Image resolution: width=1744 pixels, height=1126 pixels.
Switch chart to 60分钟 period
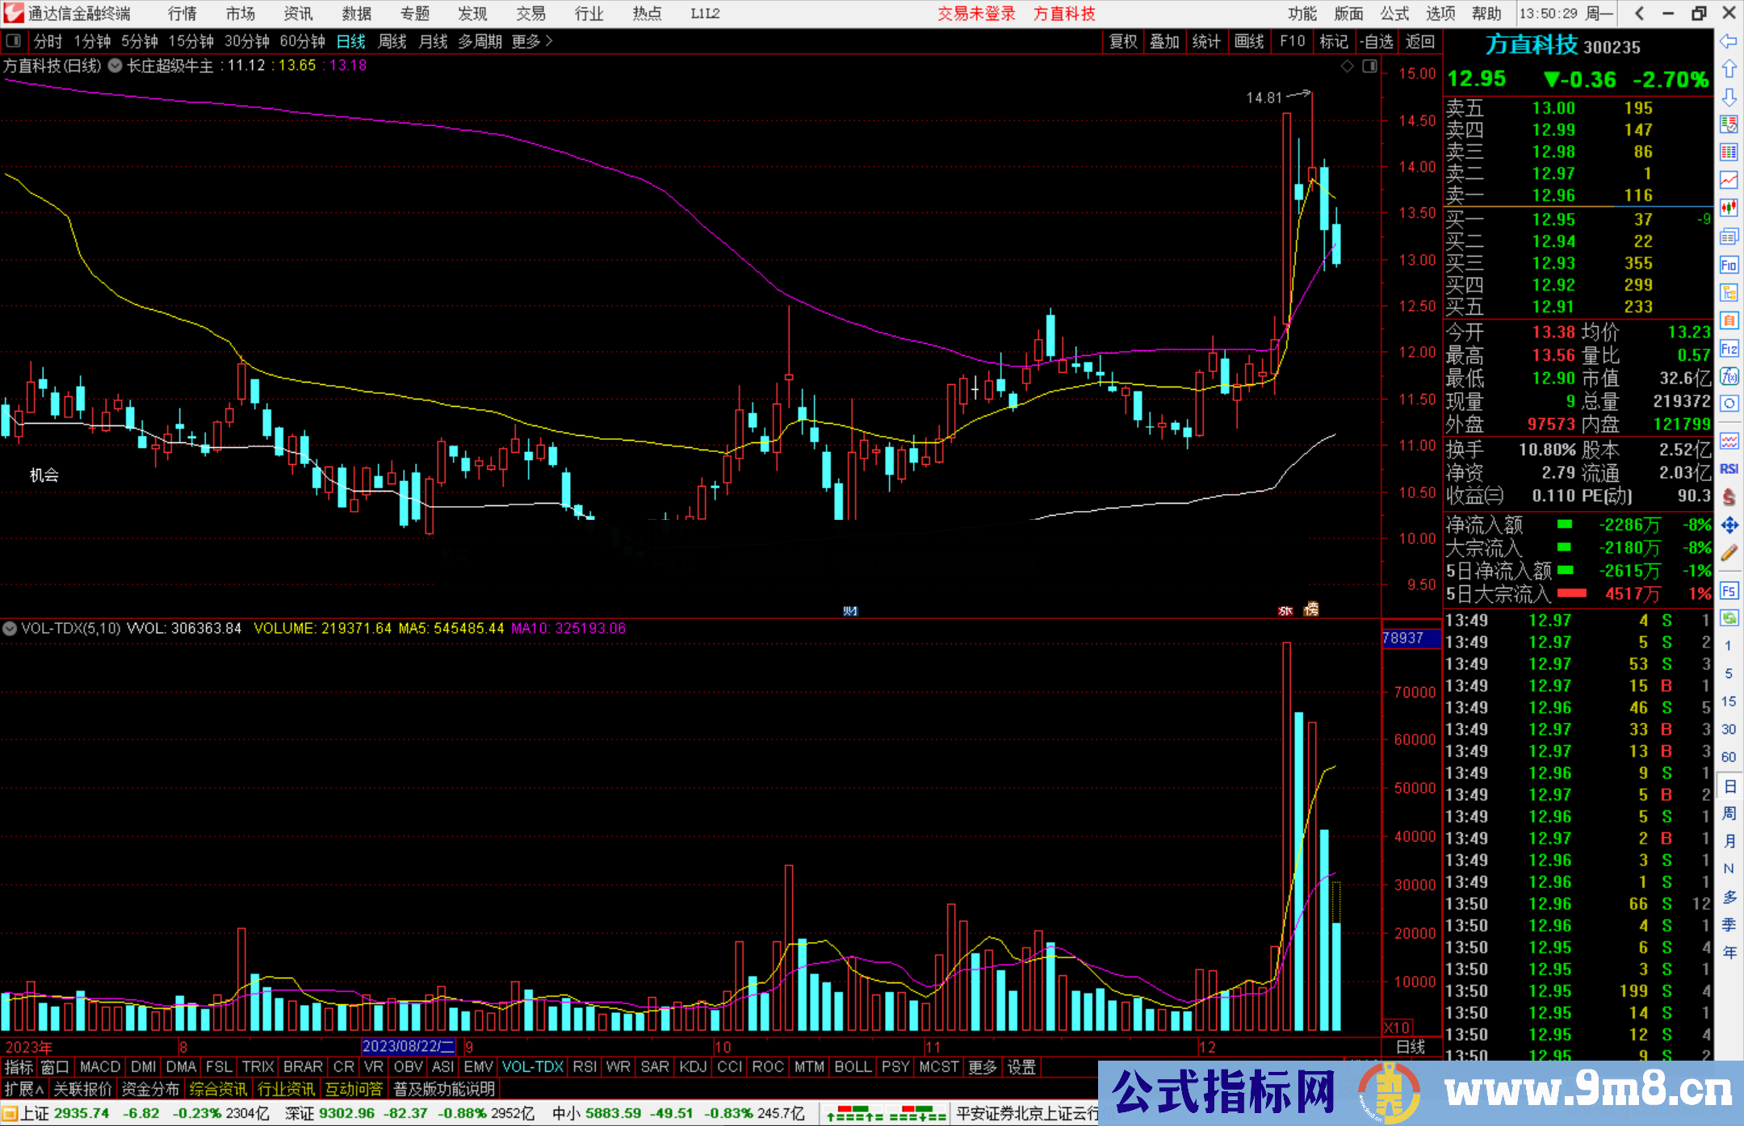(x=303, y=41)
